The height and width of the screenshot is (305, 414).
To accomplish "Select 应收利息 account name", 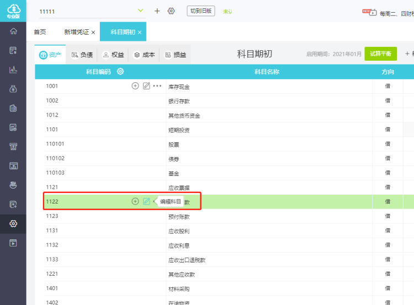I will click(x=179, y=245).
